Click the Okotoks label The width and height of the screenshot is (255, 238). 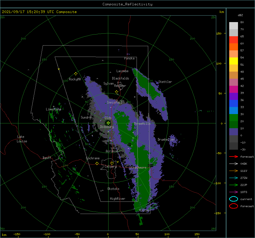pos(113,189)
